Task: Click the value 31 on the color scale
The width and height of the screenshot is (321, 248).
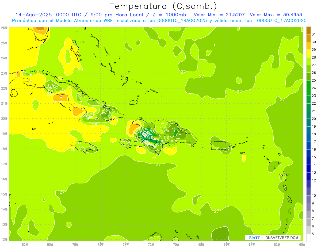Action: [x=314, y=34]
